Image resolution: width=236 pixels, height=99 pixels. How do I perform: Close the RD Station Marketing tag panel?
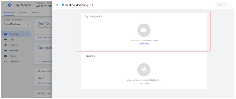coord(57,5)
